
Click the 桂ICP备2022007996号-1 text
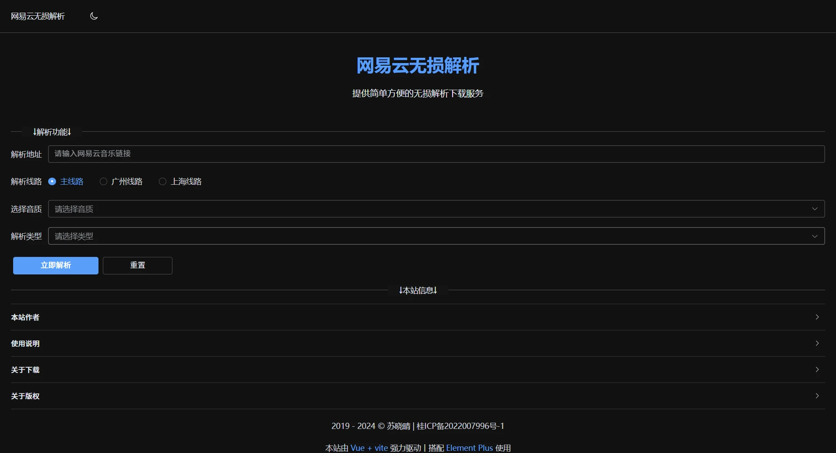(460, 426)
